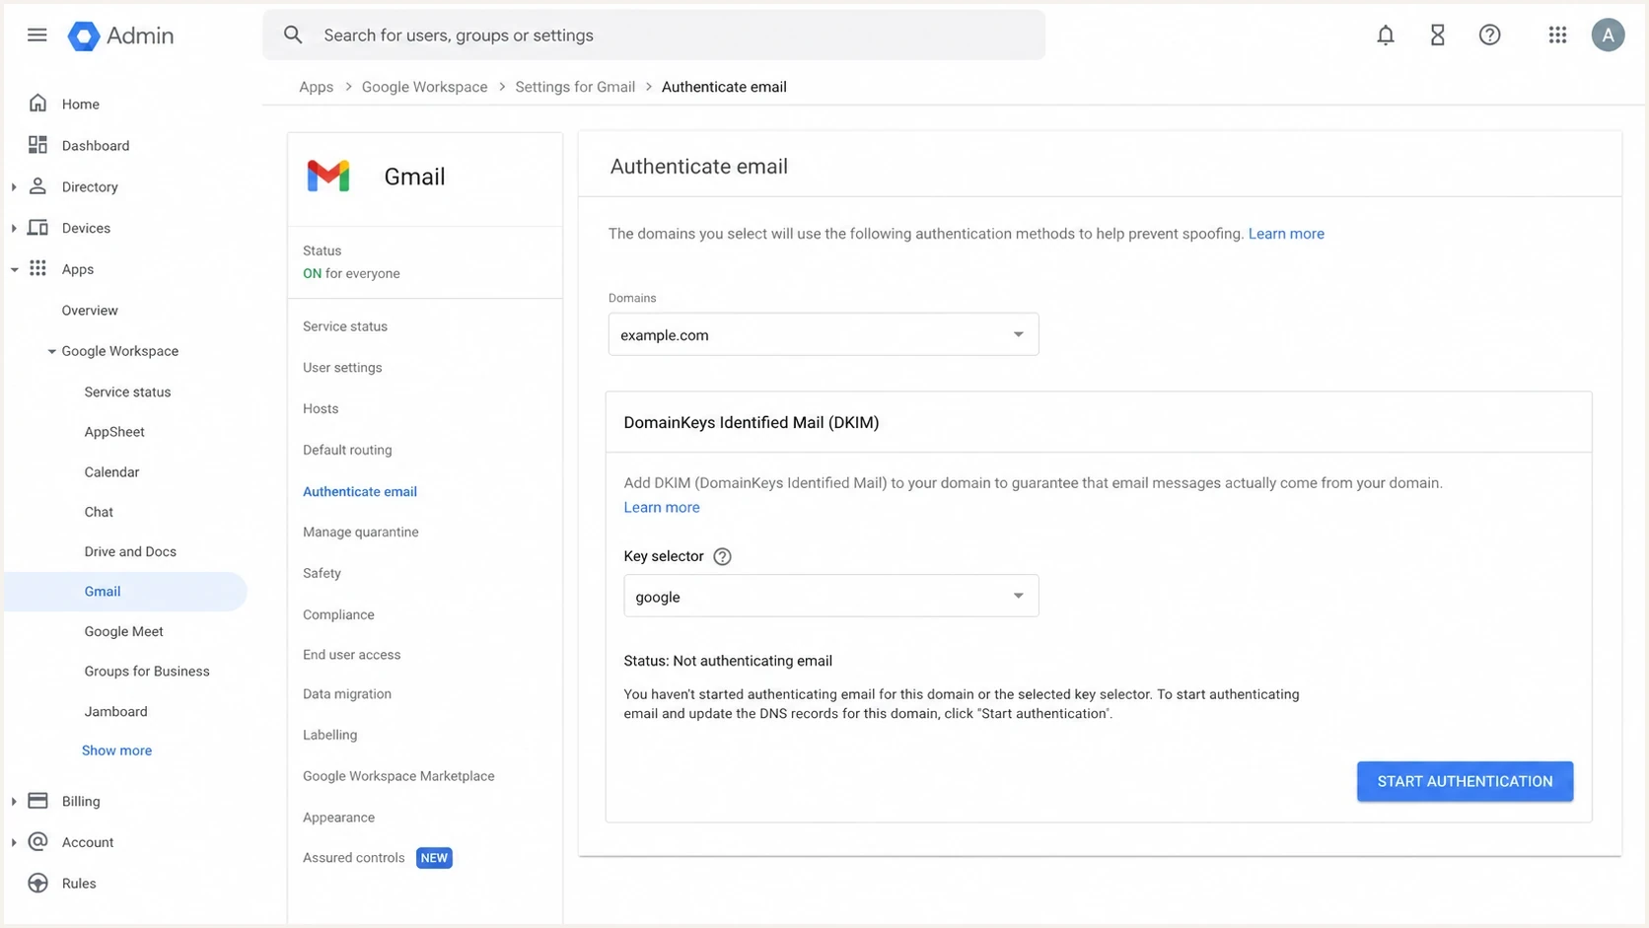
Task: Select Calendar in sidebar
Action: pos(111,472)
